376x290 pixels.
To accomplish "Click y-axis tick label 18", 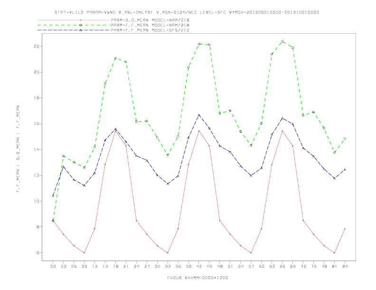I will (x=37, y=98).
